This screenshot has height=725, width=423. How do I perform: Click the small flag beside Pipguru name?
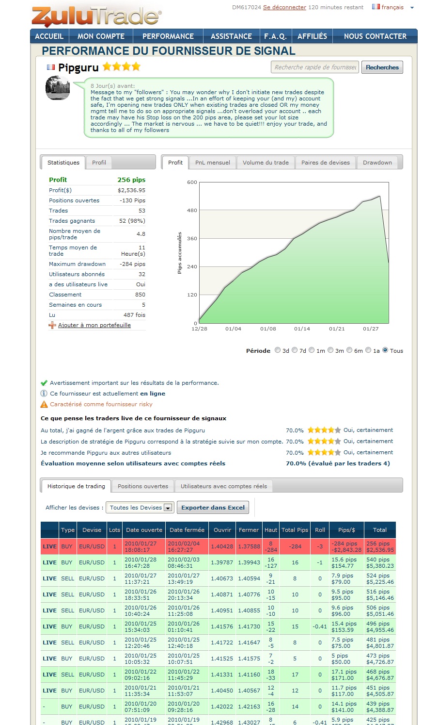pos(51,67)
